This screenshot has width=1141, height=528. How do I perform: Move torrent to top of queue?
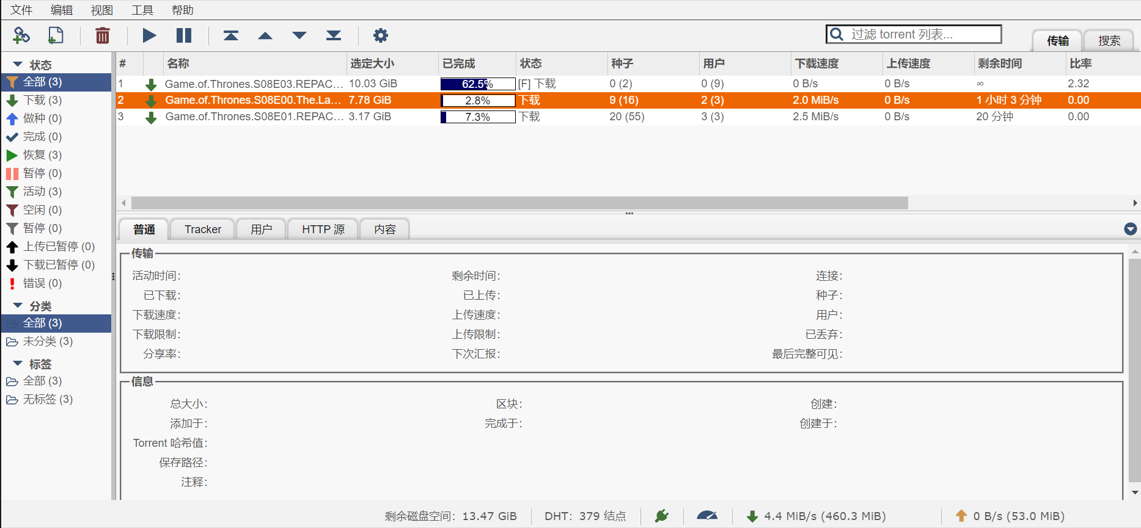pyautogui.click(x=231, y=35)
